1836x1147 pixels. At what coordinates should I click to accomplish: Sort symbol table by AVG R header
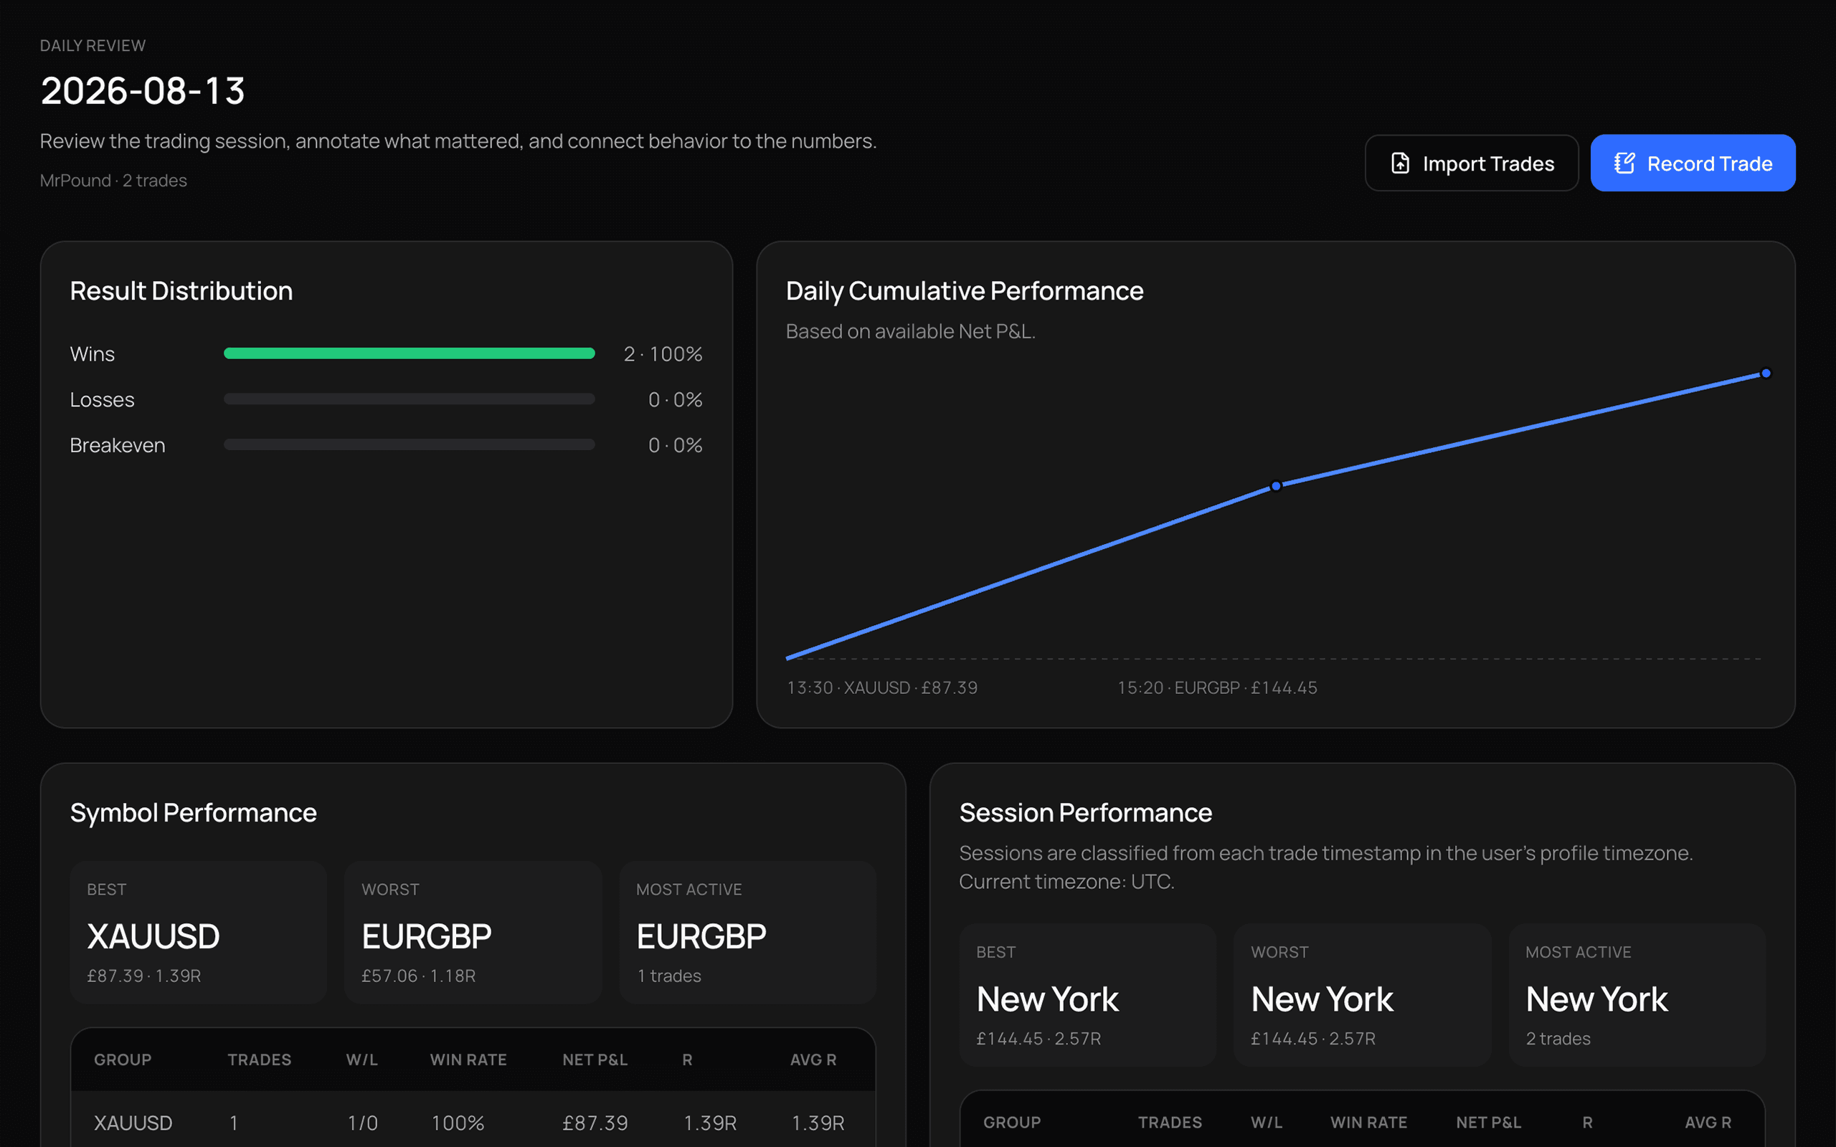813,1060
